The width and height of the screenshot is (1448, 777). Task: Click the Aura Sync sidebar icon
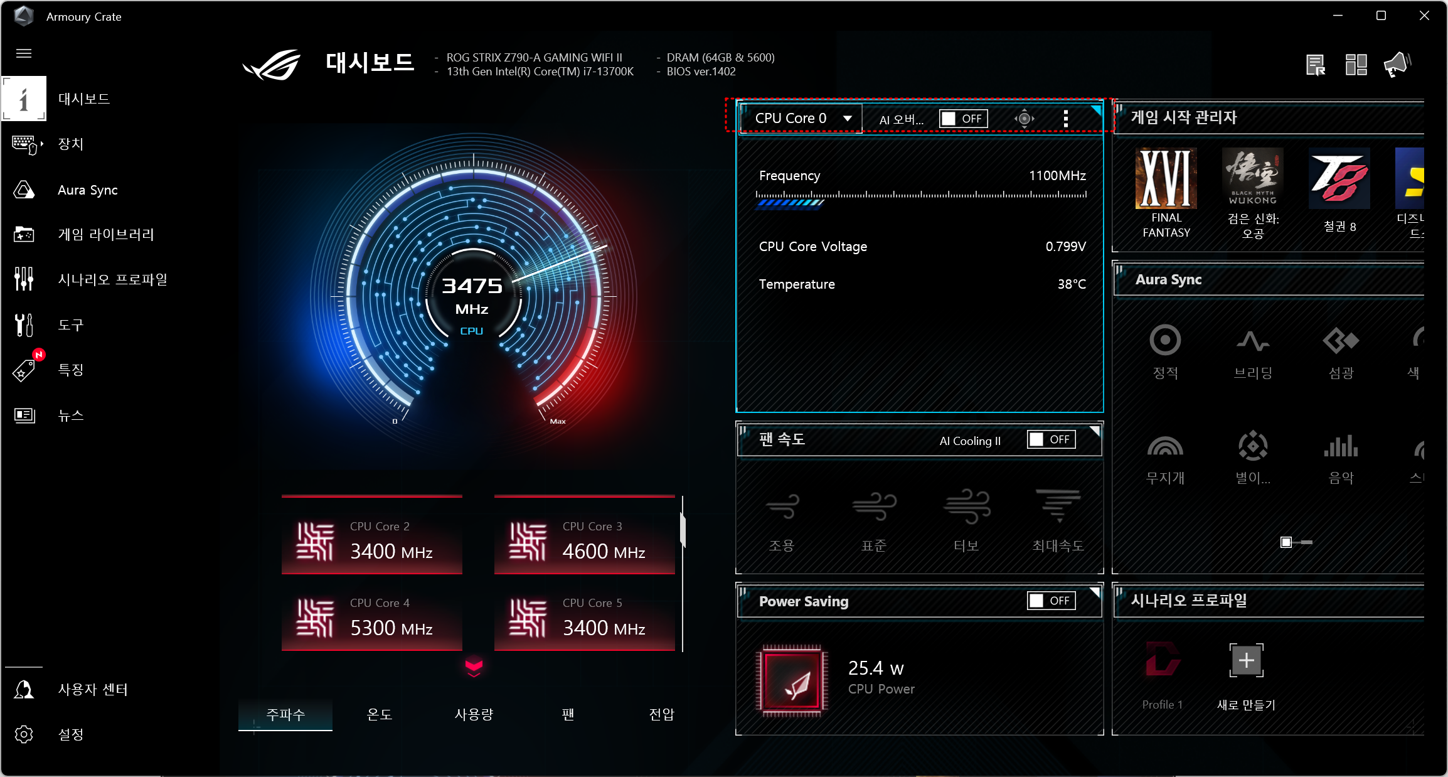[24, 190]
